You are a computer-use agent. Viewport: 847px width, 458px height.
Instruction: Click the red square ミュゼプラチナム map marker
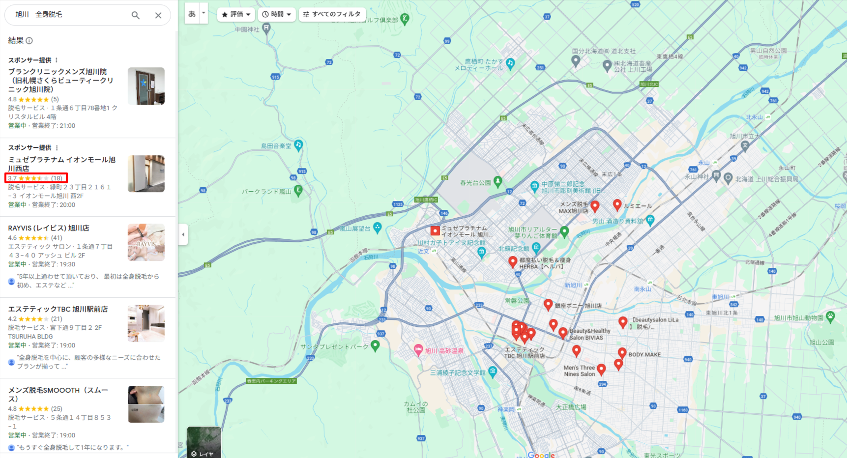(435, 230)
